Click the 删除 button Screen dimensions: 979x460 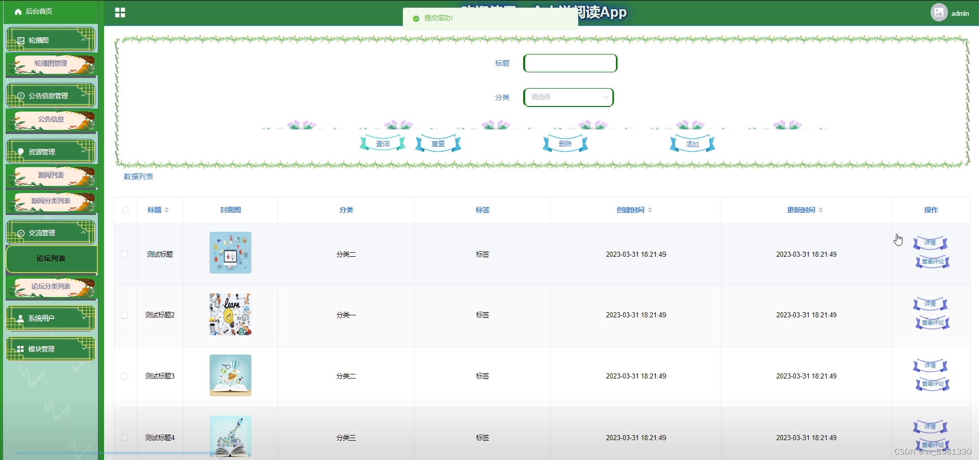565,144
